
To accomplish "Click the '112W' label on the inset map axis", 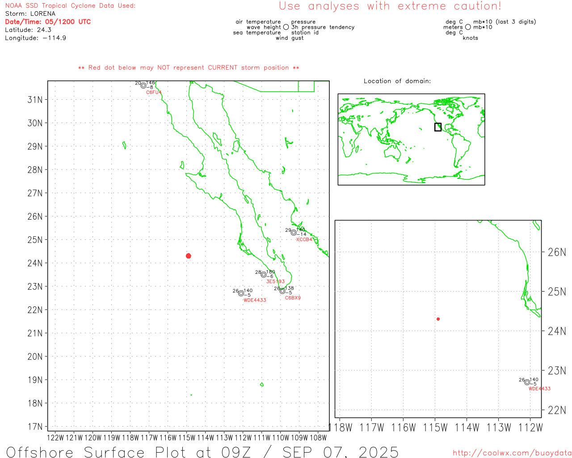I will click(x=530, y=428).
